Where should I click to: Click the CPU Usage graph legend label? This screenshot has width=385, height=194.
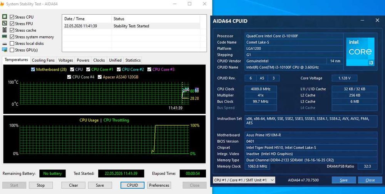coord(89,120)
